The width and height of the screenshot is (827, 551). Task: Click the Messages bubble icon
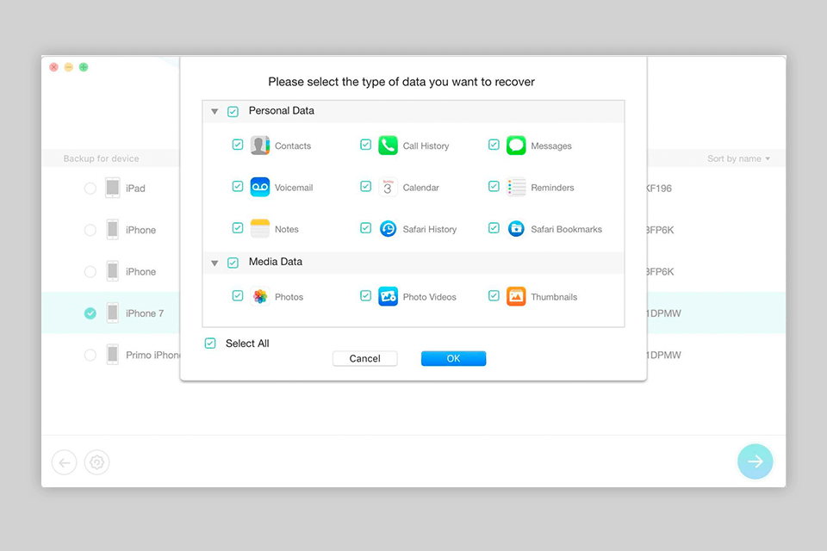tap(516, 145)
